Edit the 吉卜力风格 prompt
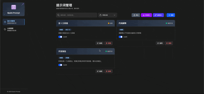The image size is (204, 94). [x=100, y=43]
